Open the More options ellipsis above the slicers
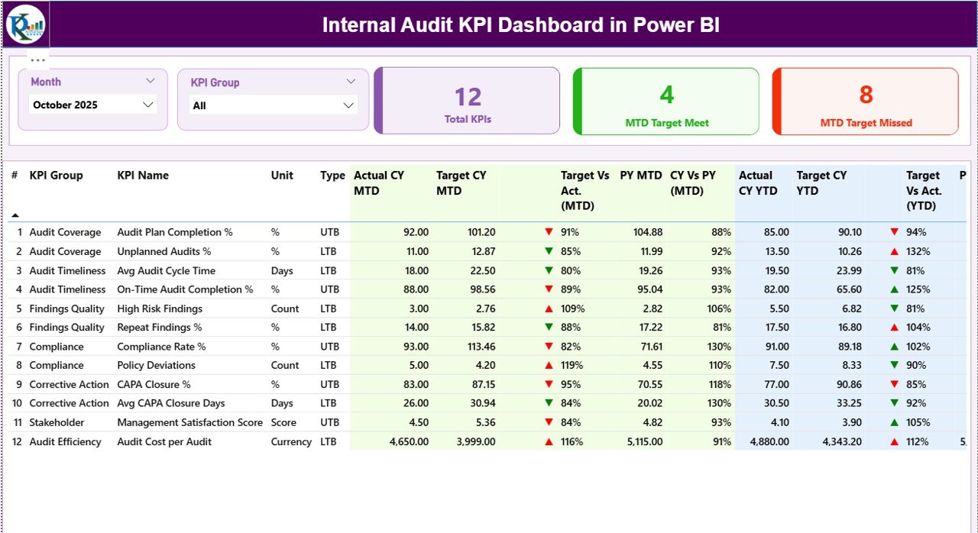 pyautogui.click(x=36, y=59)
